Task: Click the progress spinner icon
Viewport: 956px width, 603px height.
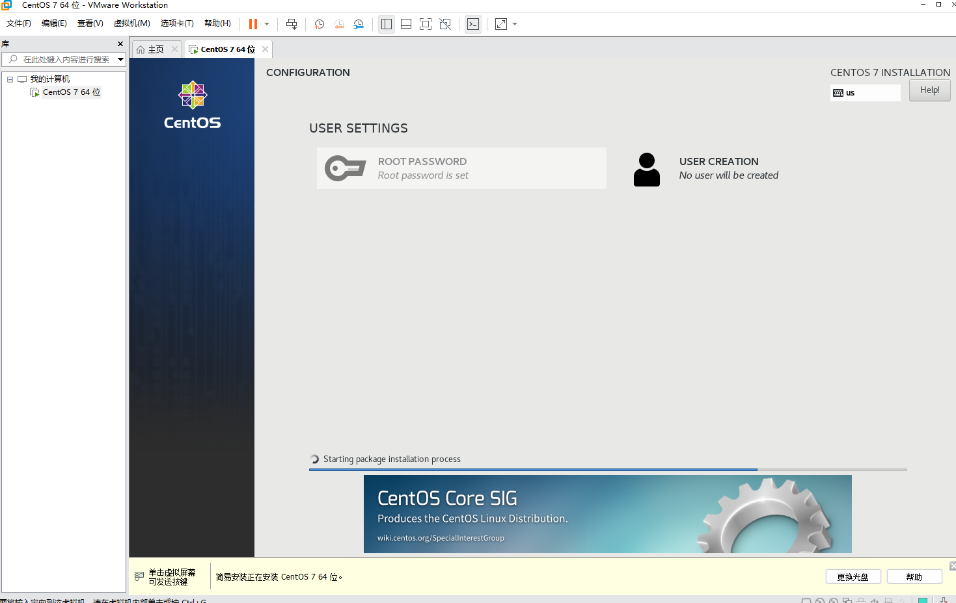Action: coord(315,459)
